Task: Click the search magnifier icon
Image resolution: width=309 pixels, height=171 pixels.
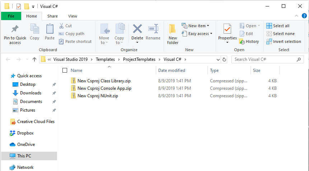Action: pyautogui.click(x=299, y=59)
